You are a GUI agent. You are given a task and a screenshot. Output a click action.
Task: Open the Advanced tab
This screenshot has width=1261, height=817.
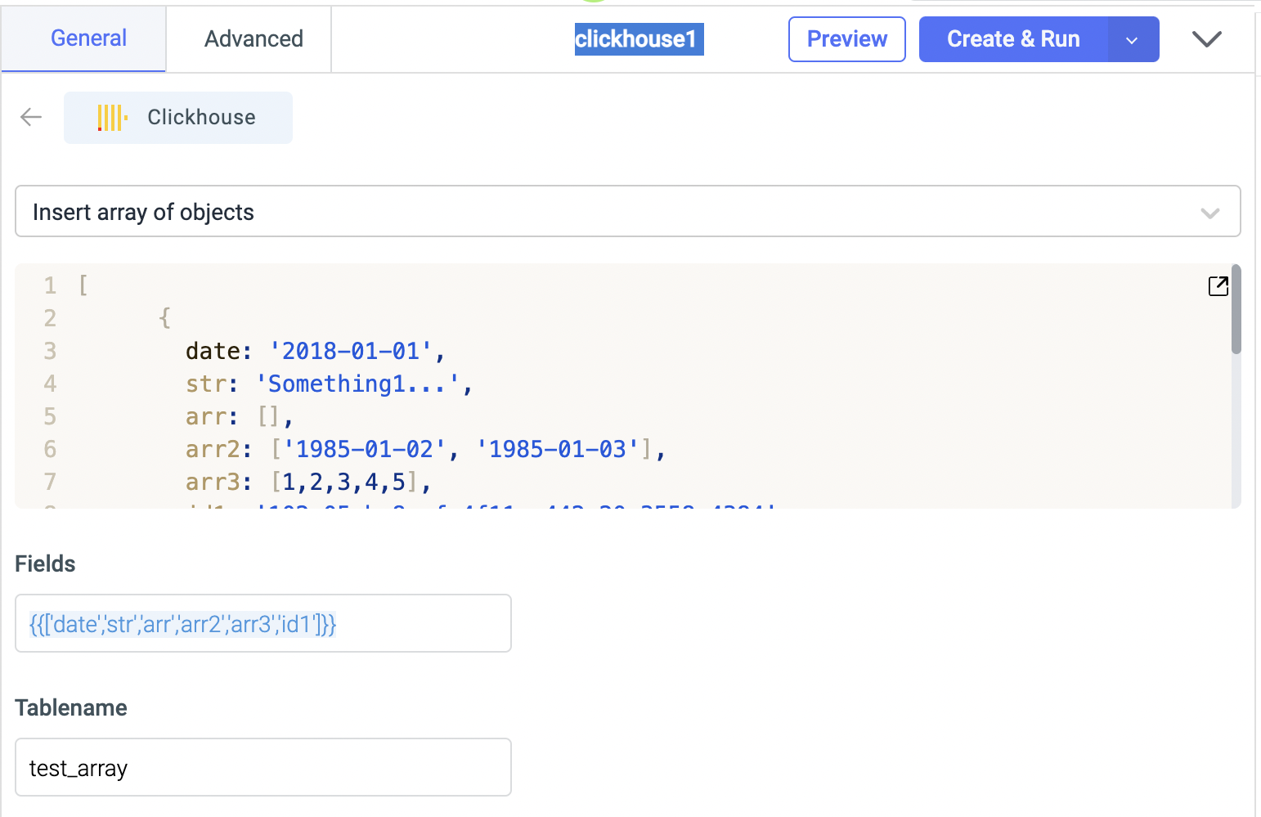[x=254, y=38]
